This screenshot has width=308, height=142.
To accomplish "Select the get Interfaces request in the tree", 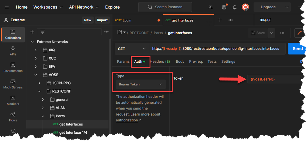I will (x=68, y=124).
